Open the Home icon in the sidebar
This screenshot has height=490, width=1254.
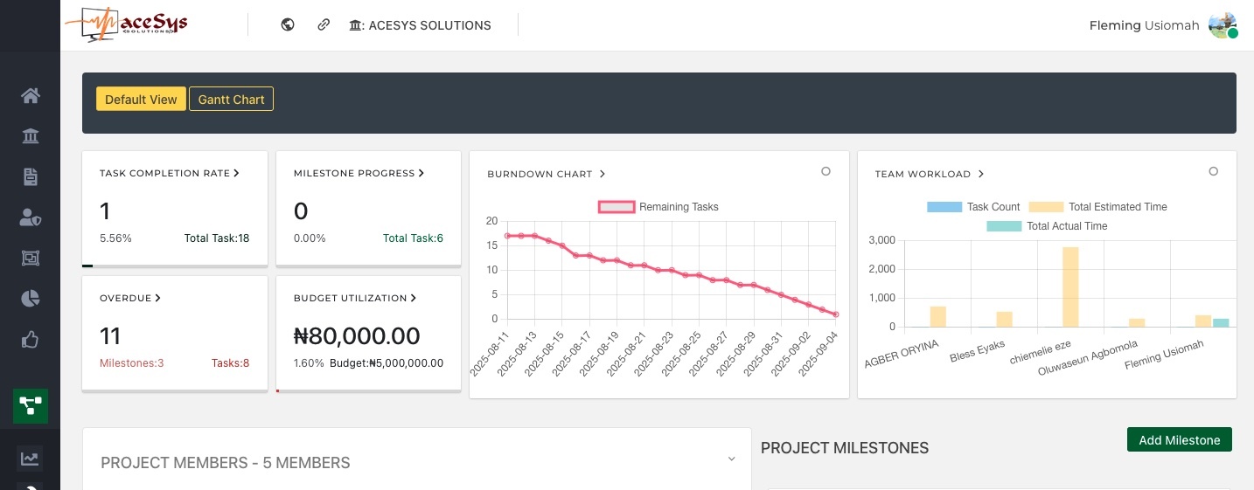tap(31, 95)
